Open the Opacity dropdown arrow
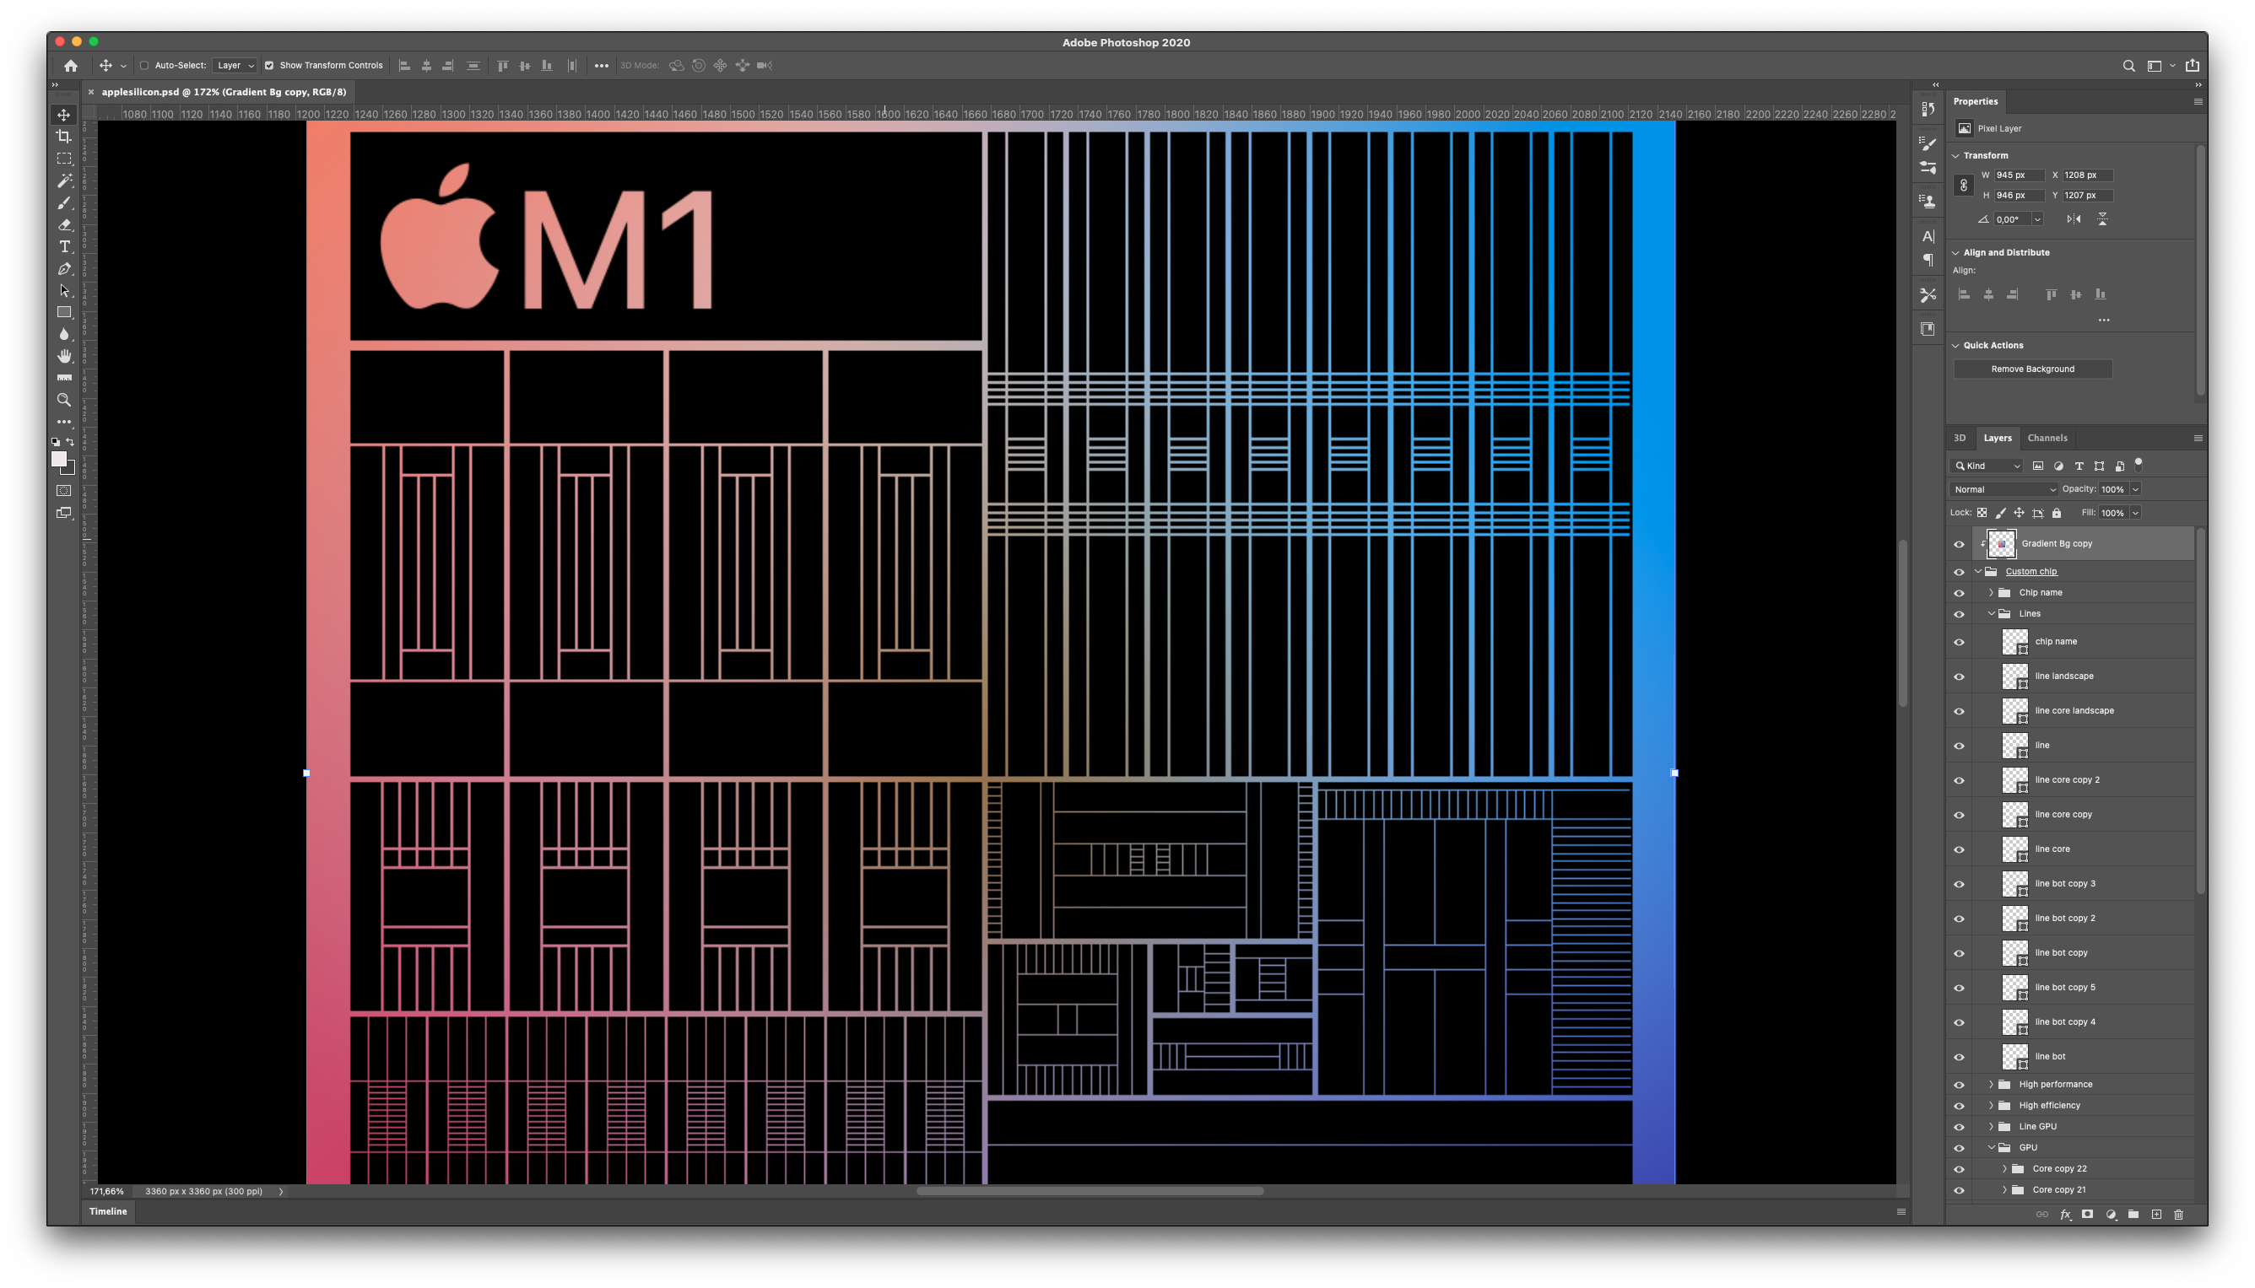 [x=2135, y=489]
